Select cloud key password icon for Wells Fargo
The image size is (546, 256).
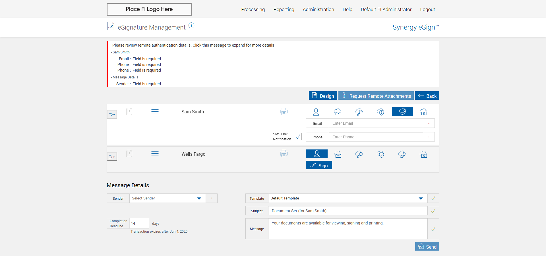click(x=359, y=154)
